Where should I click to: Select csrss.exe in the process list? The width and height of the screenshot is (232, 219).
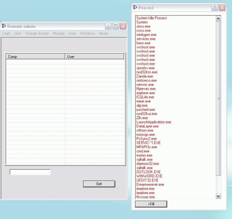tap(143, 30)
